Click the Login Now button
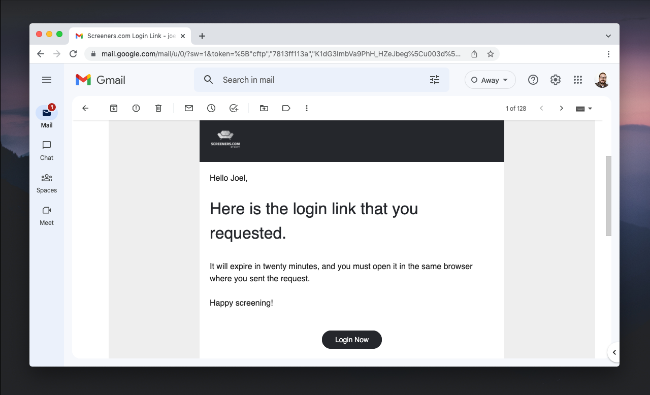Viewport: 650px width, 395px height. (x=351, y=340)
